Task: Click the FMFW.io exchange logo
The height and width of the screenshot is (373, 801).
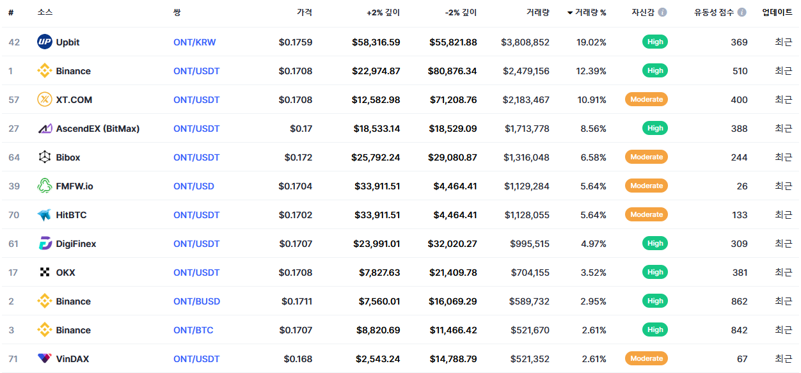Action: (x=45, y=186)
